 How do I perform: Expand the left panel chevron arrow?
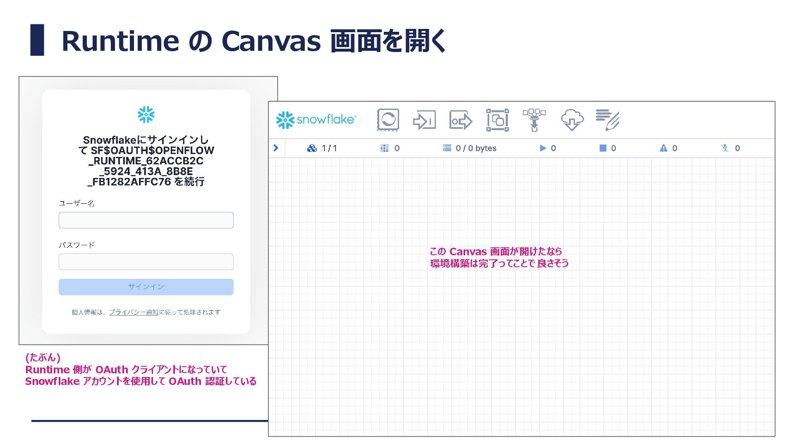point(276,148)
